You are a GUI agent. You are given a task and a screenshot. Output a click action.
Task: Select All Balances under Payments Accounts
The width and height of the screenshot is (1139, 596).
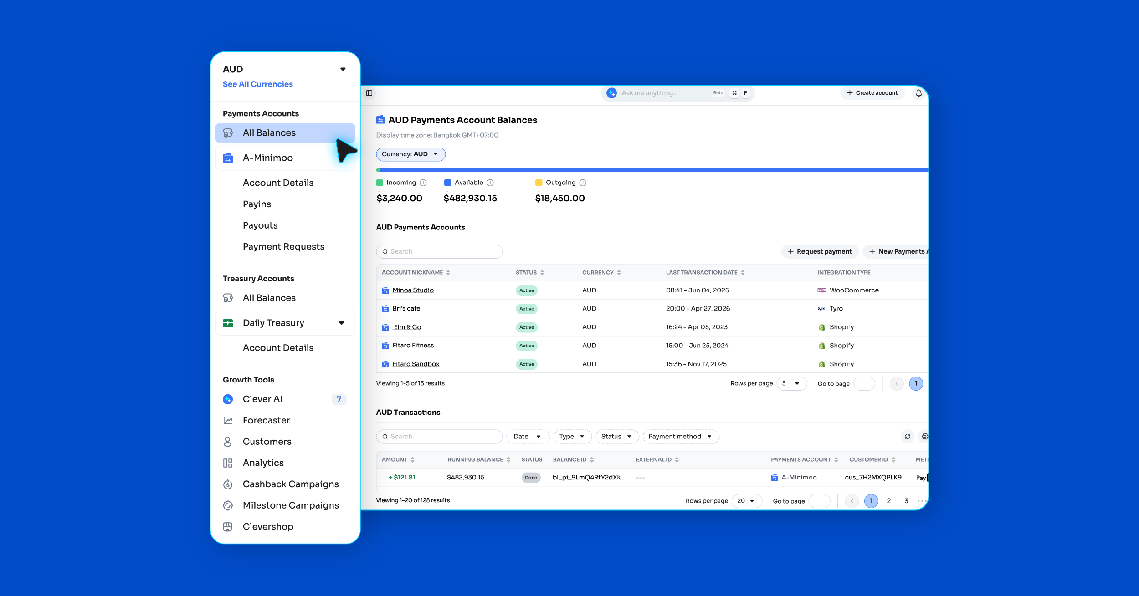(x=285, y=133)
